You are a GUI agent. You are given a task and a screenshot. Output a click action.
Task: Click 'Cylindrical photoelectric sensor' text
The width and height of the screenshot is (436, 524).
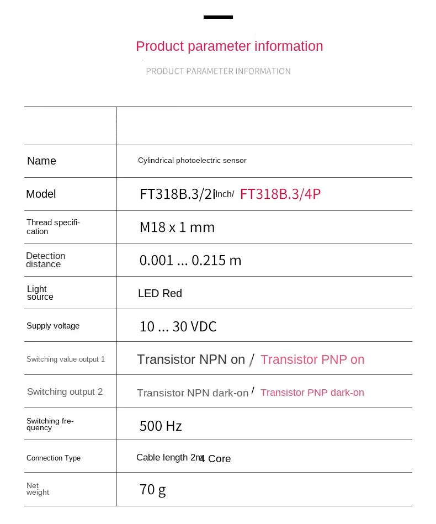(x=192, y=161)
